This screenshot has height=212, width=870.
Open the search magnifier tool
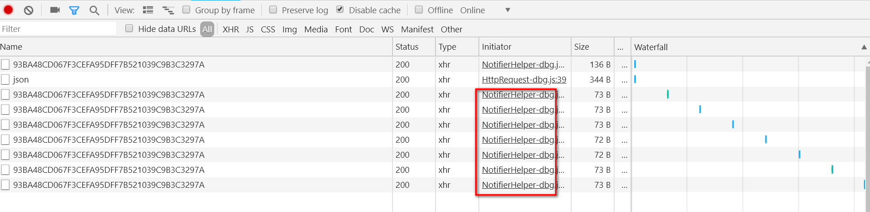pos(94,10)
